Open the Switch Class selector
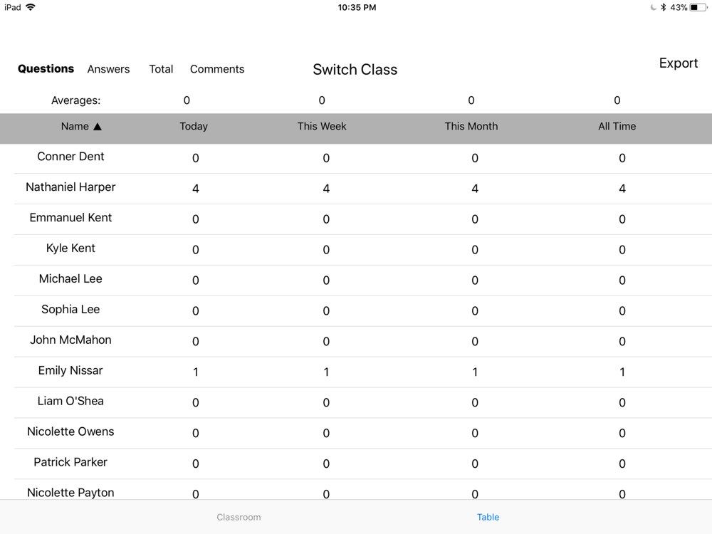This screenshot has width=712, height=534. tap(355, 70)
